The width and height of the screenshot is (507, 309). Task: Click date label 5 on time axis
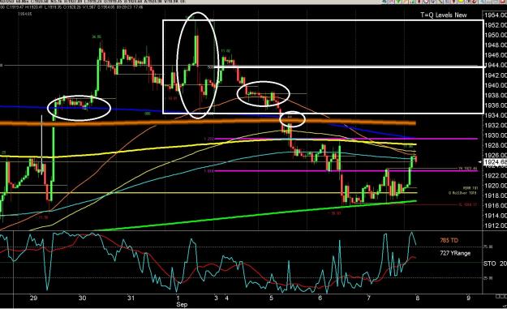(x=271, y=298)
